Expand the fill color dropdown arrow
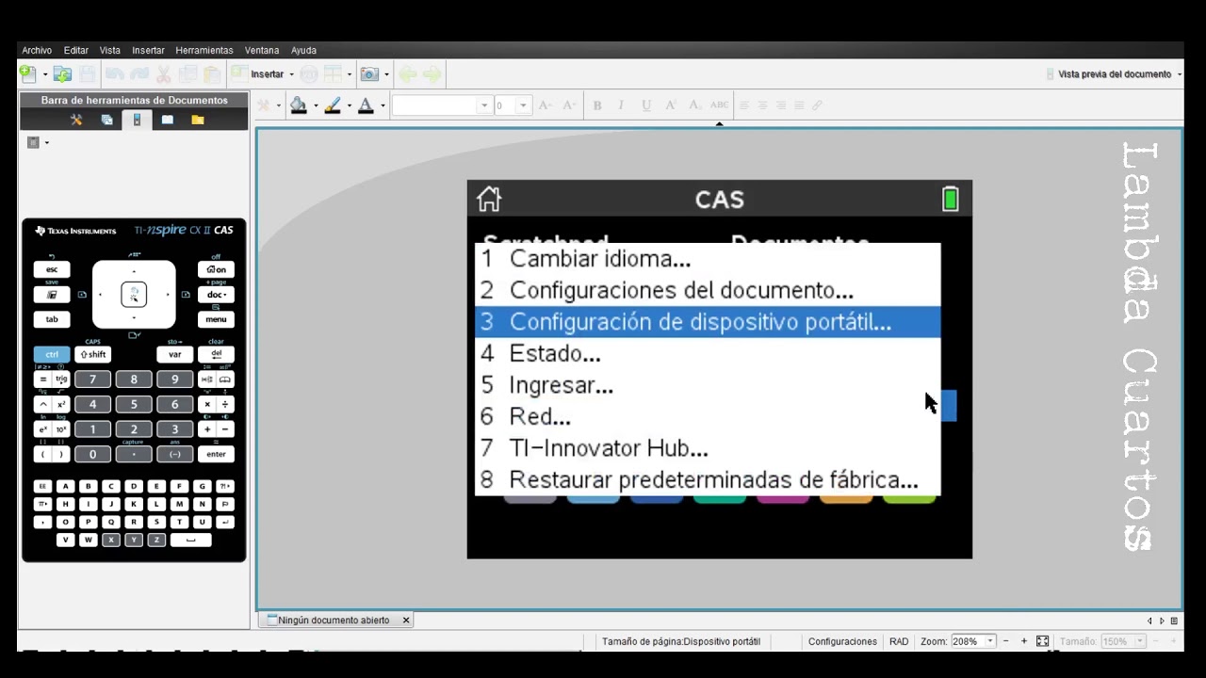Screen dimensions: 1206x678 click(315, 106)
